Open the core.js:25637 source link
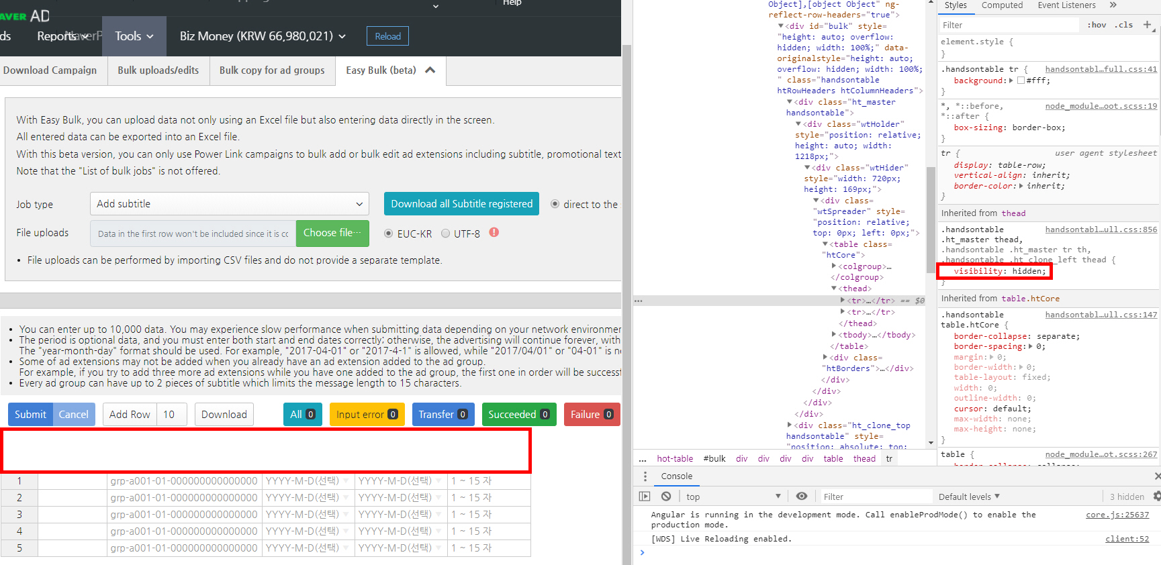 1117,515
